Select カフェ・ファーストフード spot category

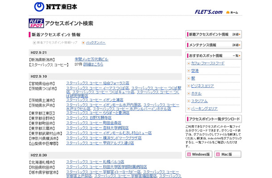pos(208,63)
